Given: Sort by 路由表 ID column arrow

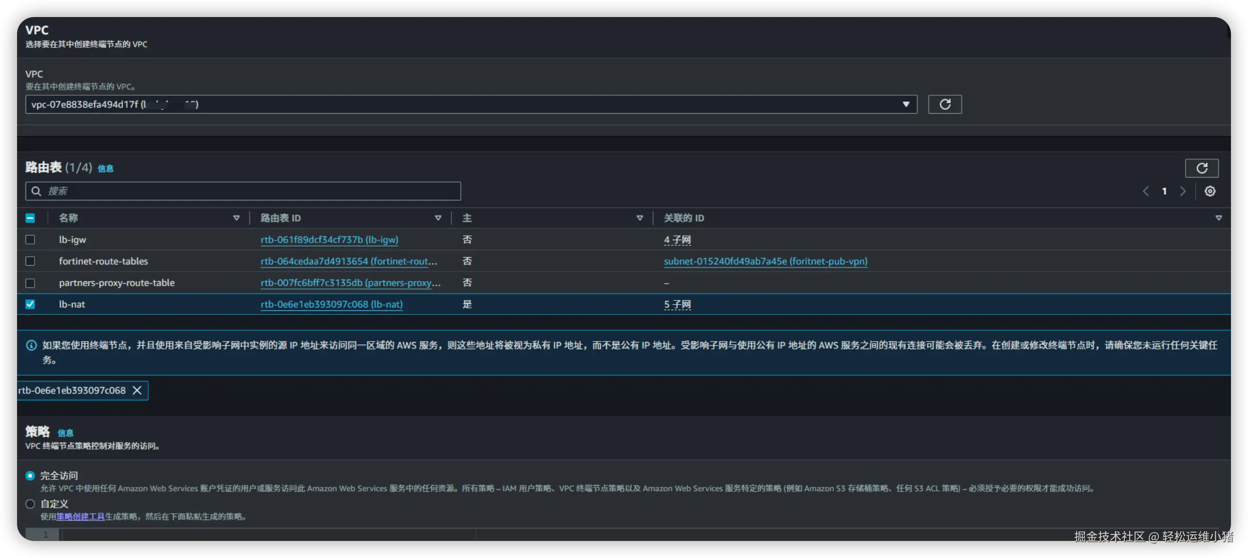Looking at the screenshot, I should 437,218.
